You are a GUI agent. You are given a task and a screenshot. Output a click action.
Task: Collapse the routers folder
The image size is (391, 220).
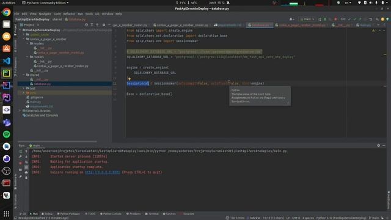[x=27, y=57]
